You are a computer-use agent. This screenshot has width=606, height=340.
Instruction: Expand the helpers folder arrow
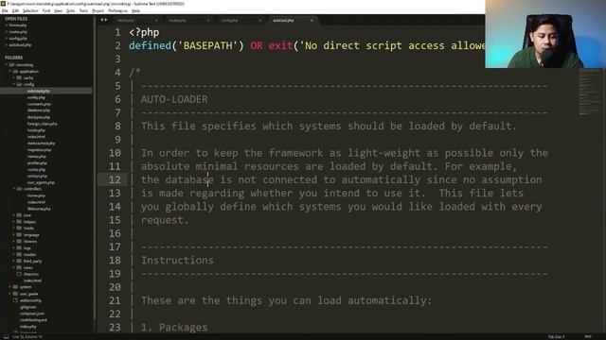pyautogui.click(x=14, y=222)
